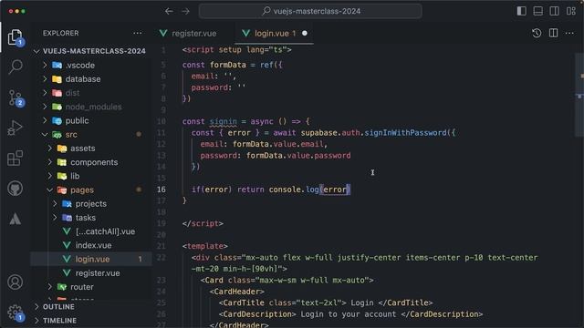Image resolution: width=584 pixels, height=328 pixels.
Task: Open the Manage settings gear
Action: point(16,313)
